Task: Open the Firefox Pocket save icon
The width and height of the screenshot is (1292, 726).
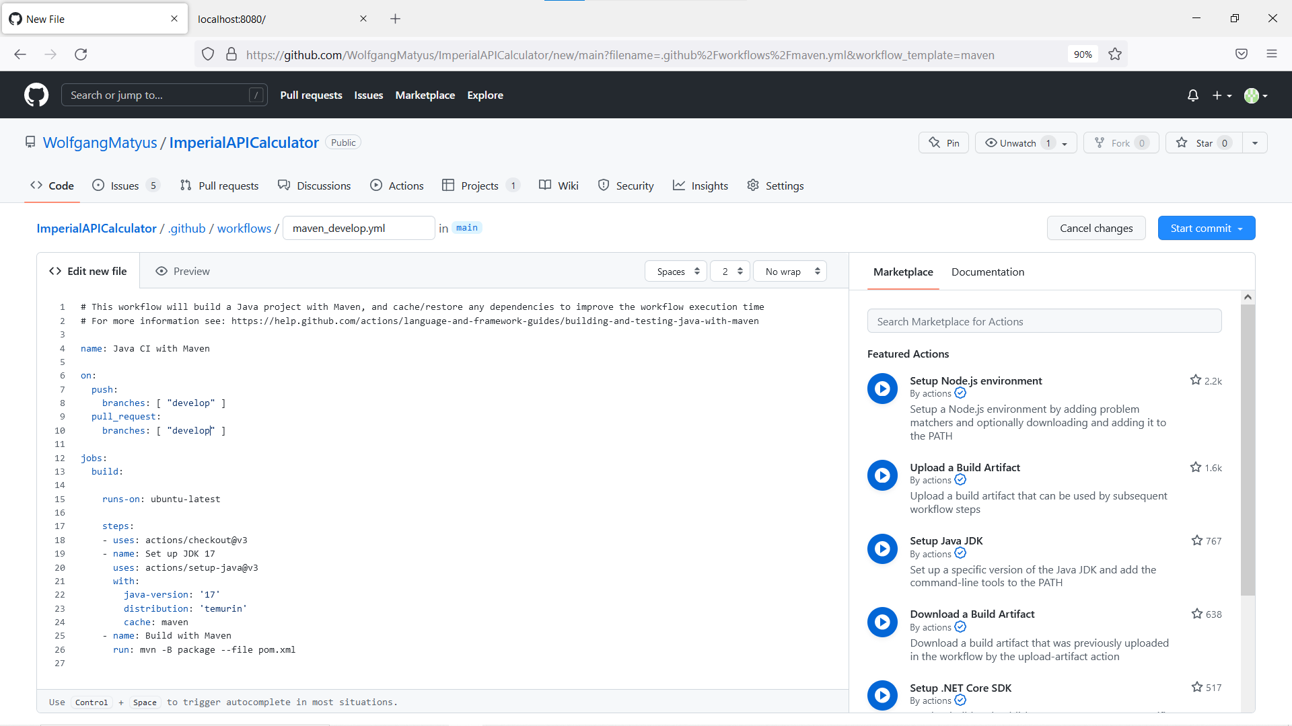Action: [x=1242, y=54]
